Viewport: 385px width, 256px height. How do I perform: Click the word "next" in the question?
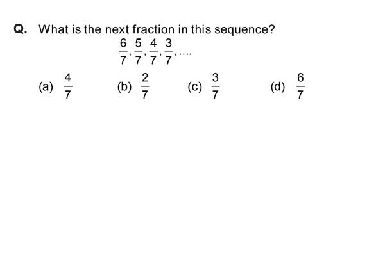click(x=117, y=30)
